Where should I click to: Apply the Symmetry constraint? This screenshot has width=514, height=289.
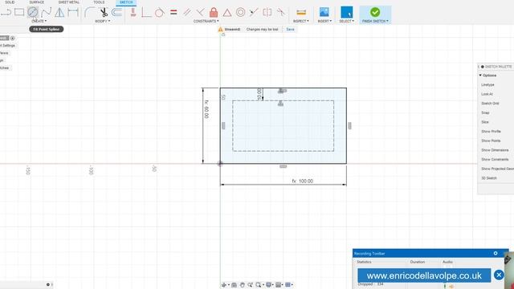point(267,13)
